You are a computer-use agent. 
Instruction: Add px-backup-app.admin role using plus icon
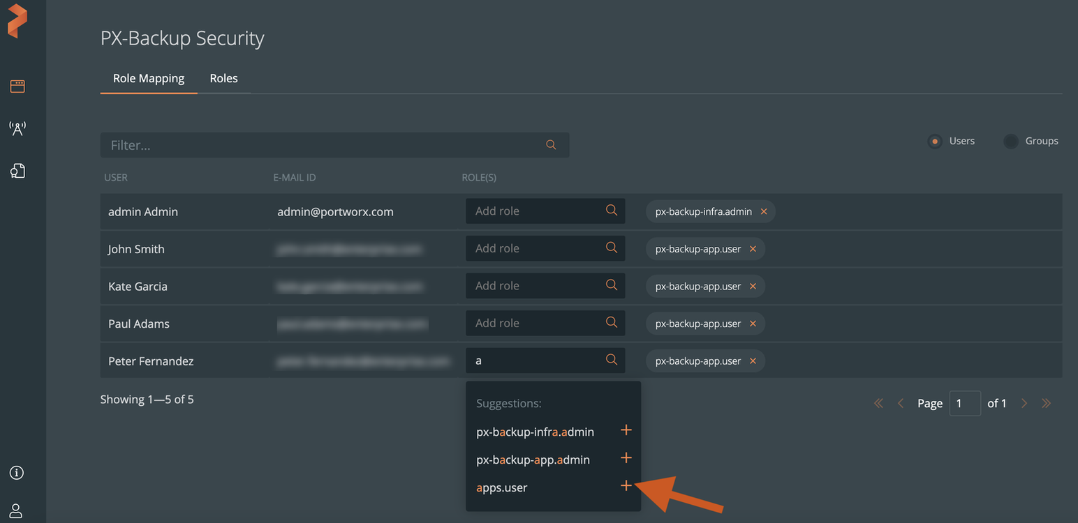(x=626, y=458)
